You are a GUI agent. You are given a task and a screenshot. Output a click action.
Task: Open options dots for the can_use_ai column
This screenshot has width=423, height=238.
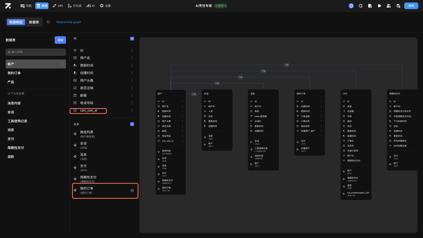click(x=132, y=110)
